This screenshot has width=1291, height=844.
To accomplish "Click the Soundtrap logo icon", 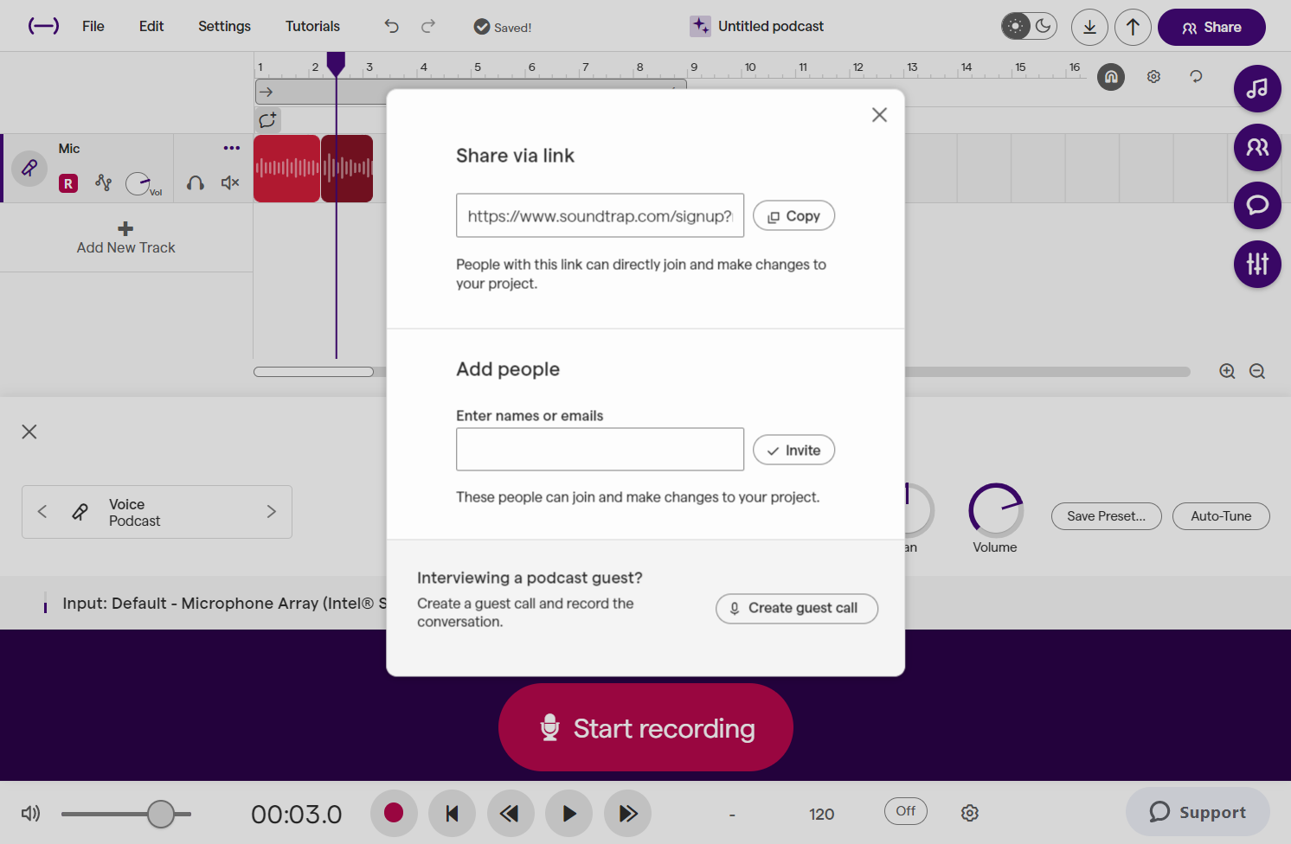I will pos(43,26).
